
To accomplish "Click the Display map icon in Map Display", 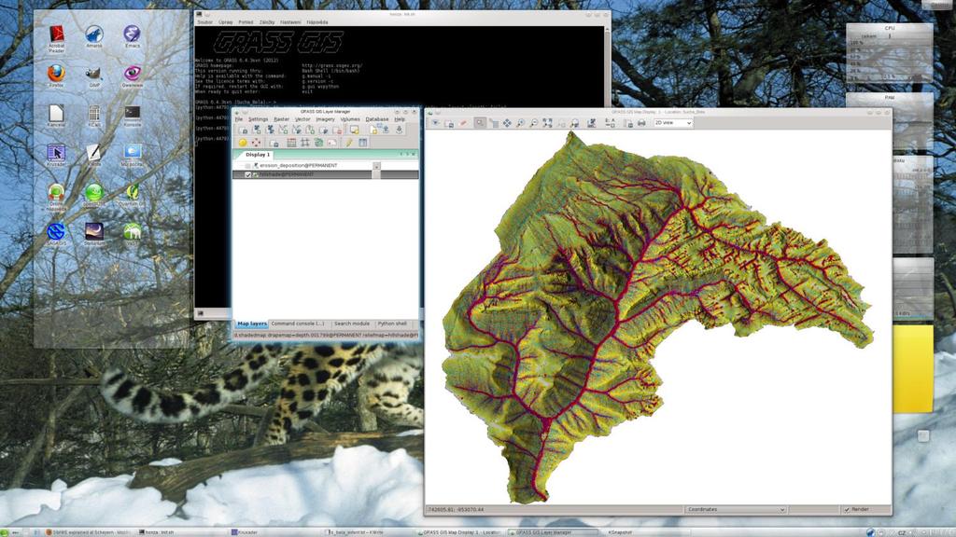I will (435, 123).
